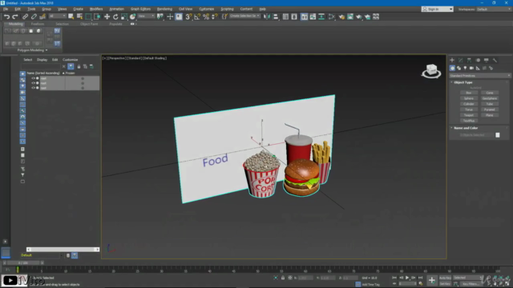Screen dimensions: 513x288
Task: Click the Mirror tool icon
Action: point(267,17)
